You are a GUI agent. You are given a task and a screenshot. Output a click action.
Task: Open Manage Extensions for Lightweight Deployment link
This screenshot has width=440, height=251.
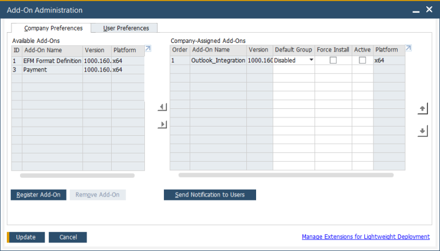tap(366, 237)
